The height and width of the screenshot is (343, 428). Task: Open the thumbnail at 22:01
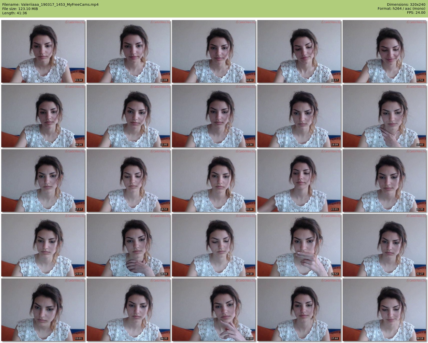pos(299,181)
